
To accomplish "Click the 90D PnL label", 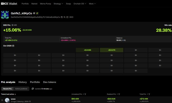I will click(x=7, y=25).
